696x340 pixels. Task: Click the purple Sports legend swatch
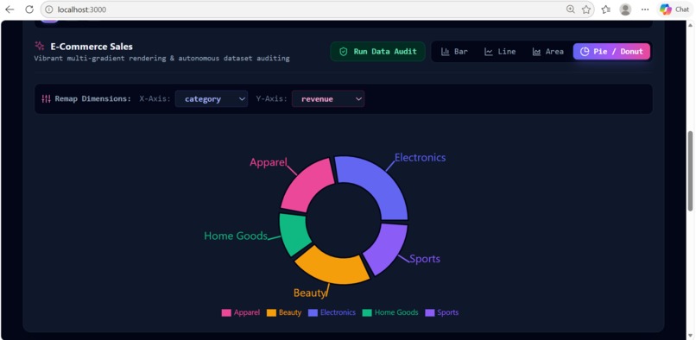click(430, 313)
